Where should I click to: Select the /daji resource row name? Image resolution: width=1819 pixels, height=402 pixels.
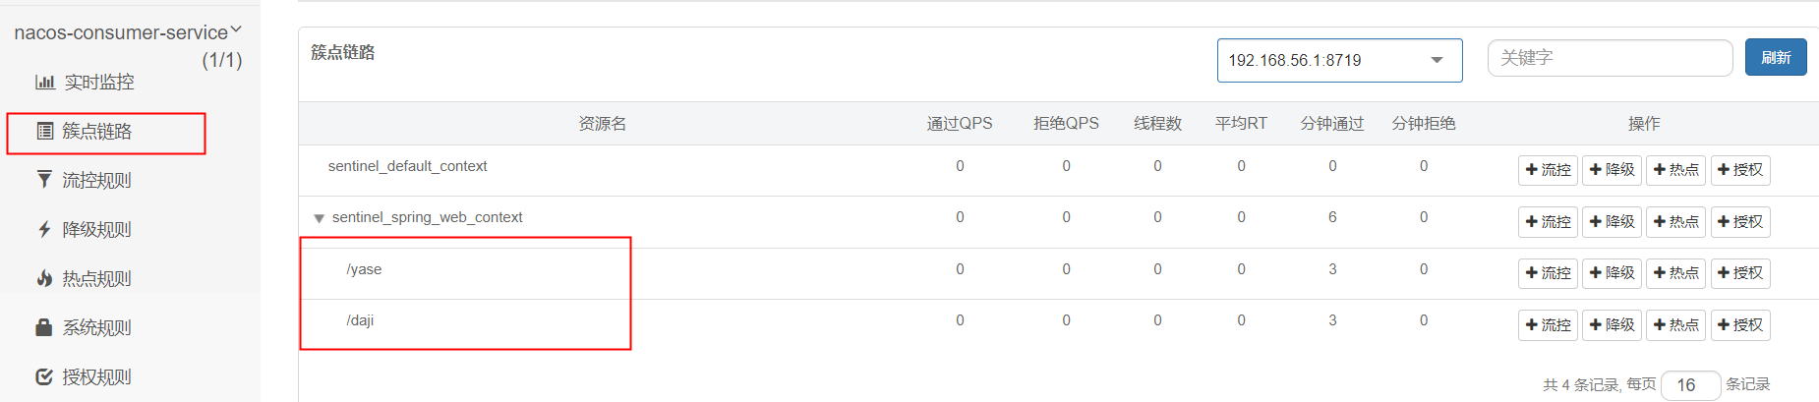tap(360, 320)
